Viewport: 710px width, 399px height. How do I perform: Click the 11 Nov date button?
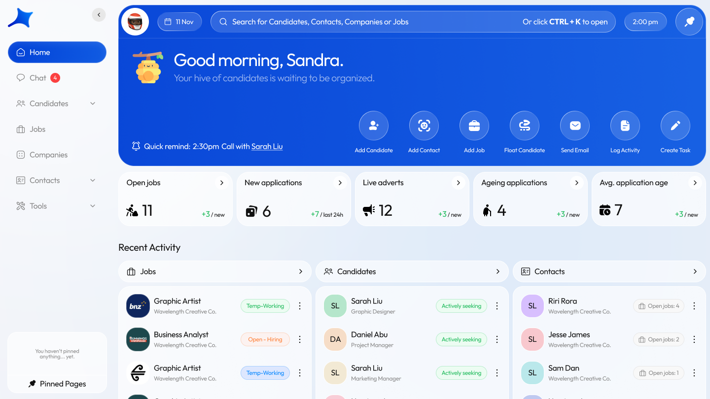point(179,22)
